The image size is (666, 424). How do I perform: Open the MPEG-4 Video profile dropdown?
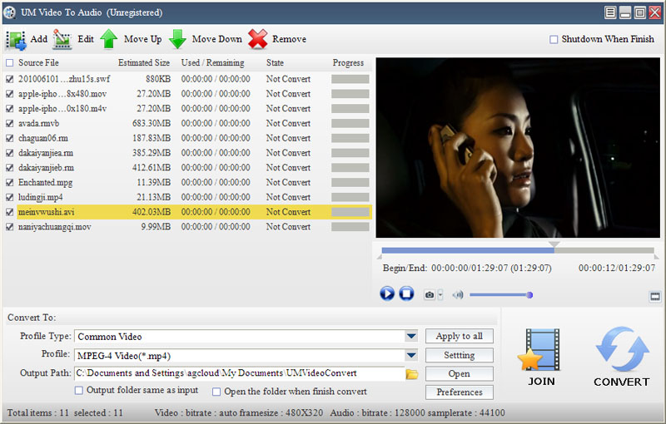point(411,356)
